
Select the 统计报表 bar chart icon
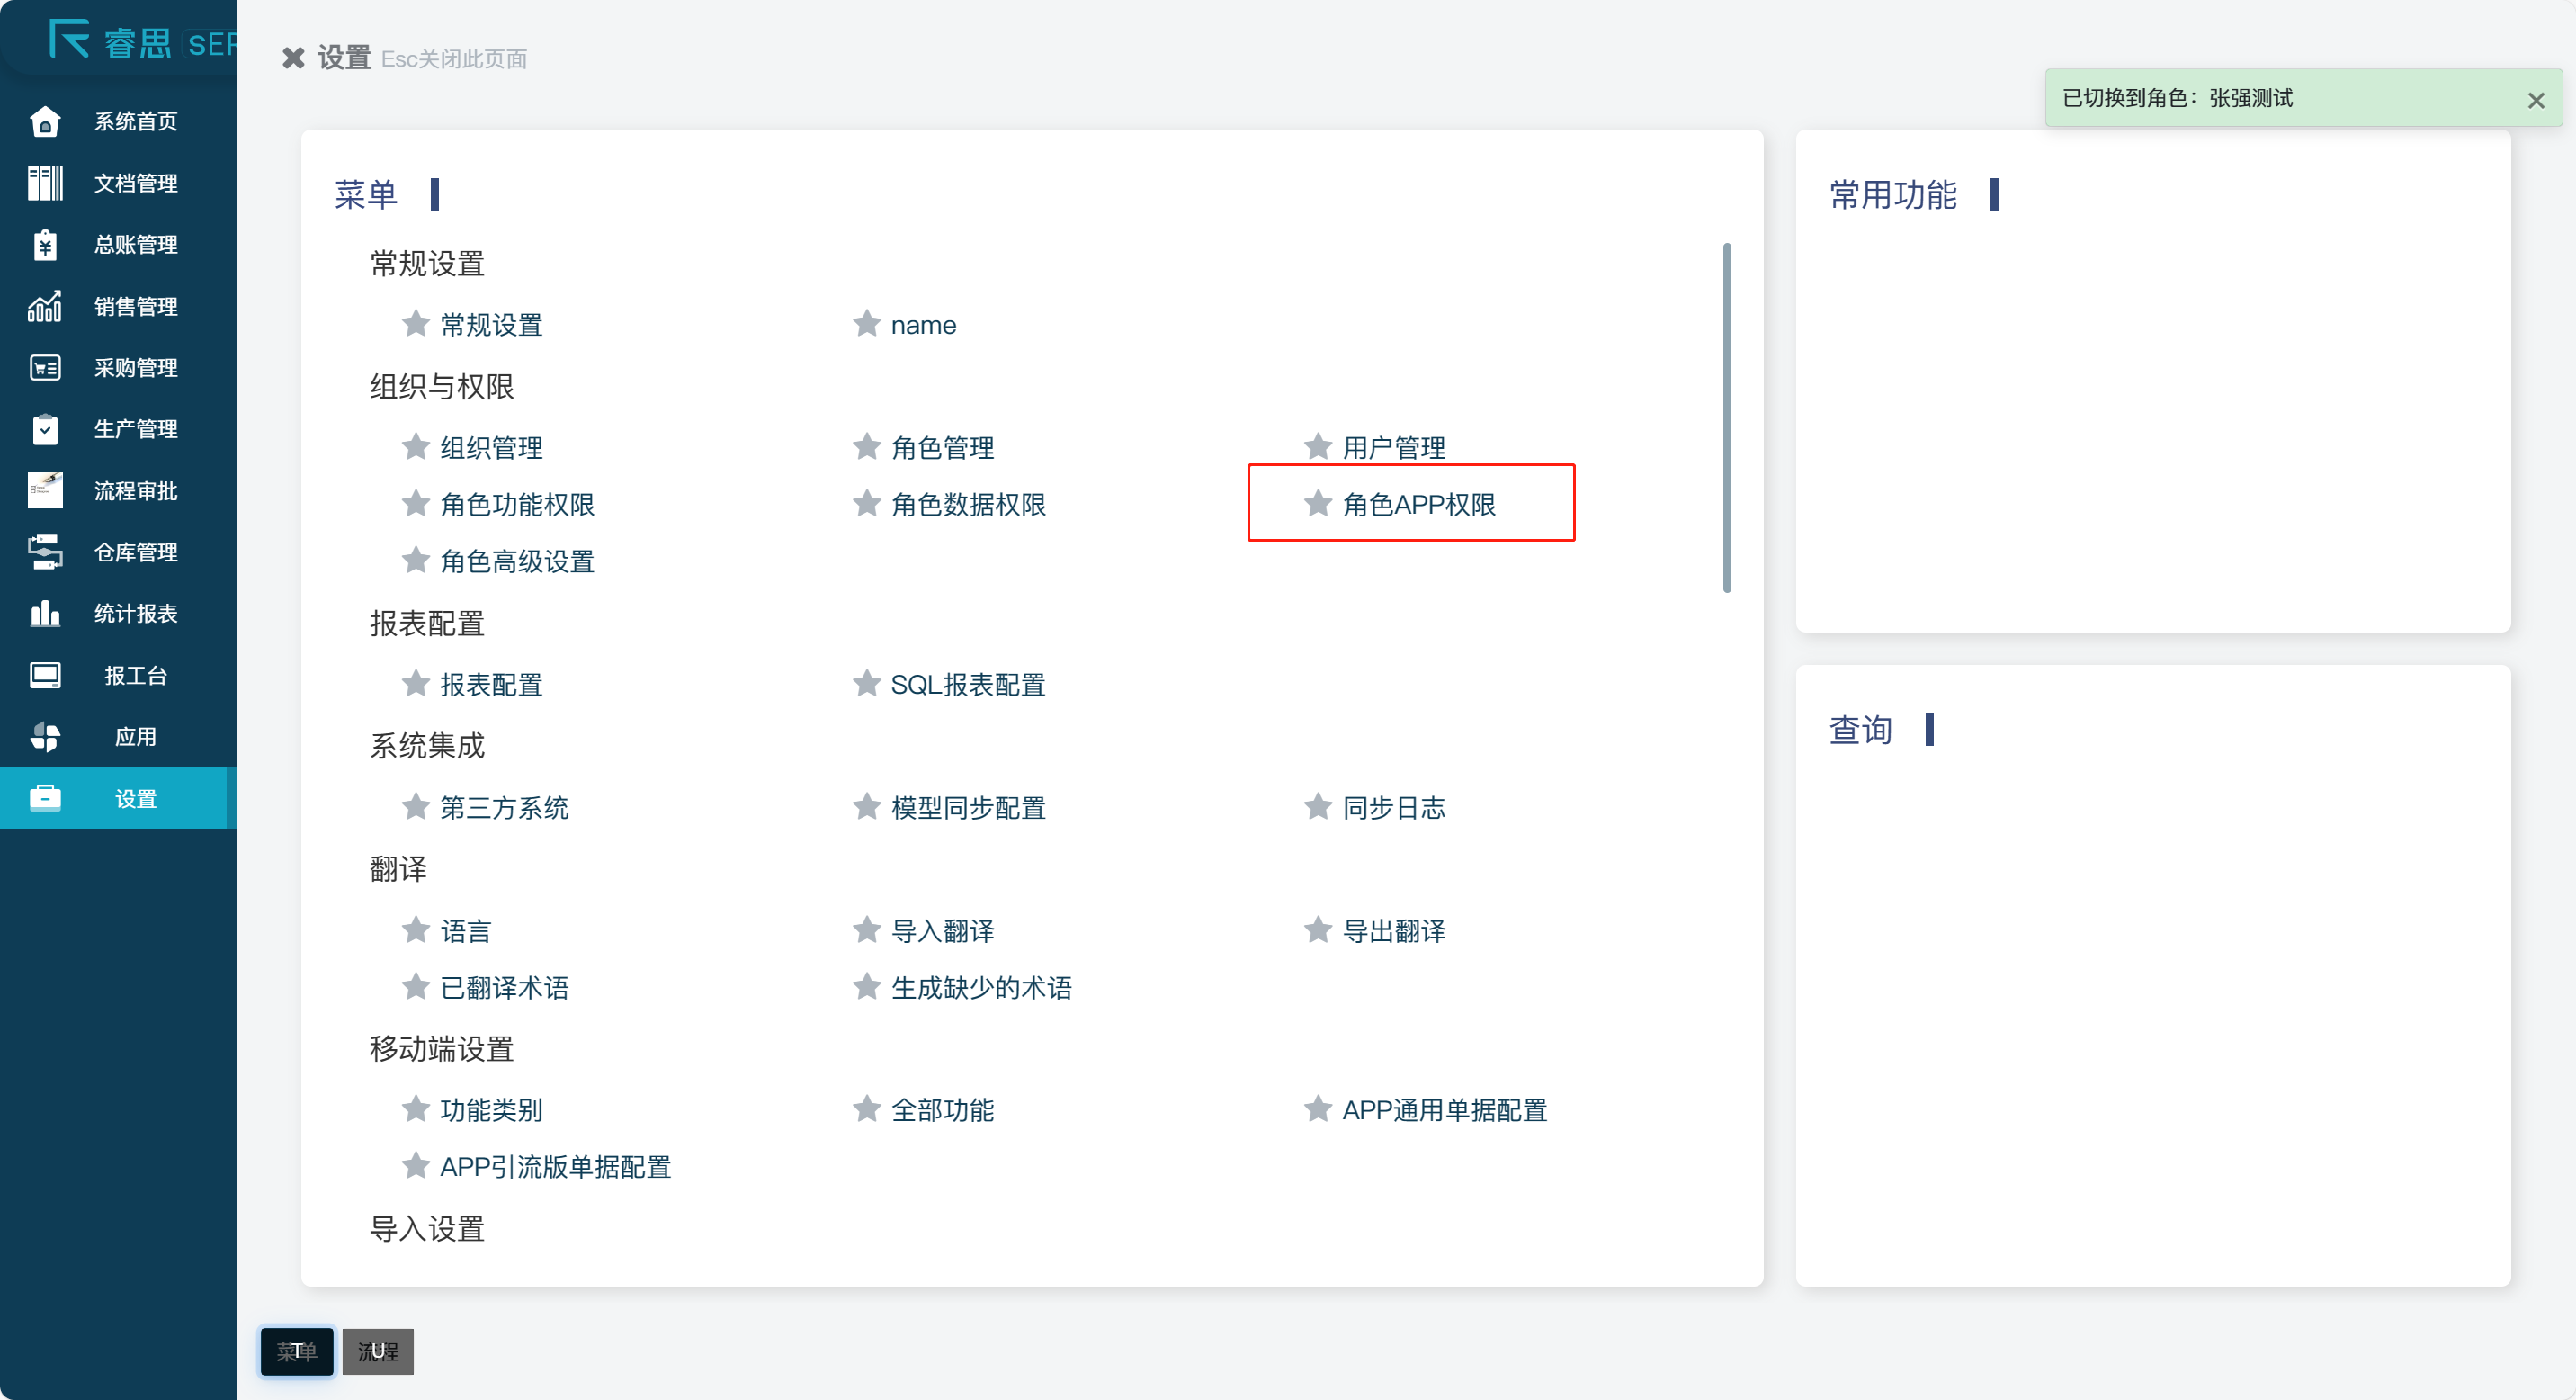tap(45, 613)
